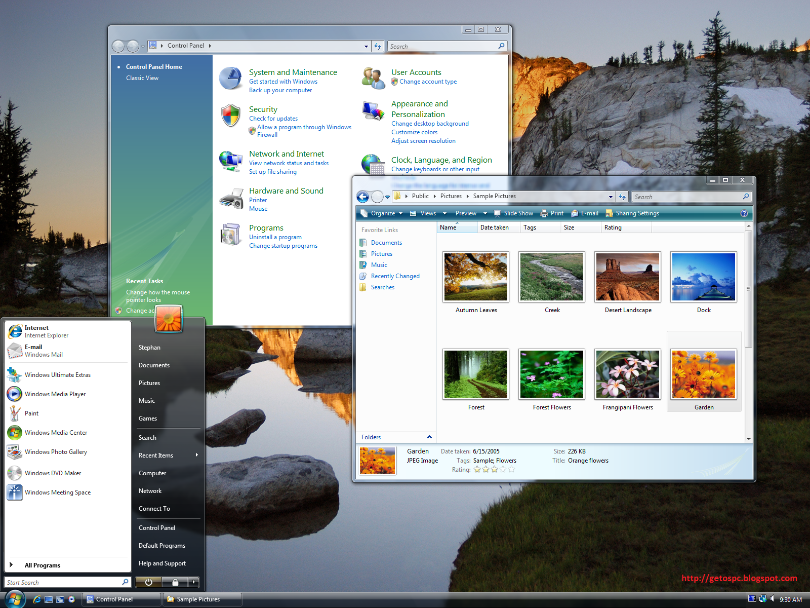Open the address bar breadcrumb dropdown
810x608 pixels.
610,197
